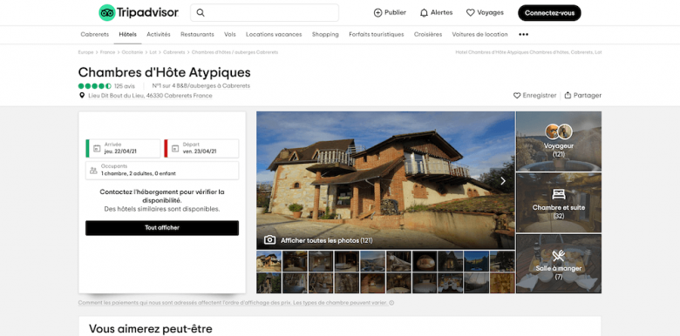The width and height of the screenshot is (680, 336).
Task: Click Chambres d'hôtes / auberges Cabrerets breadcrumb
Action: (x=235, y=52)
